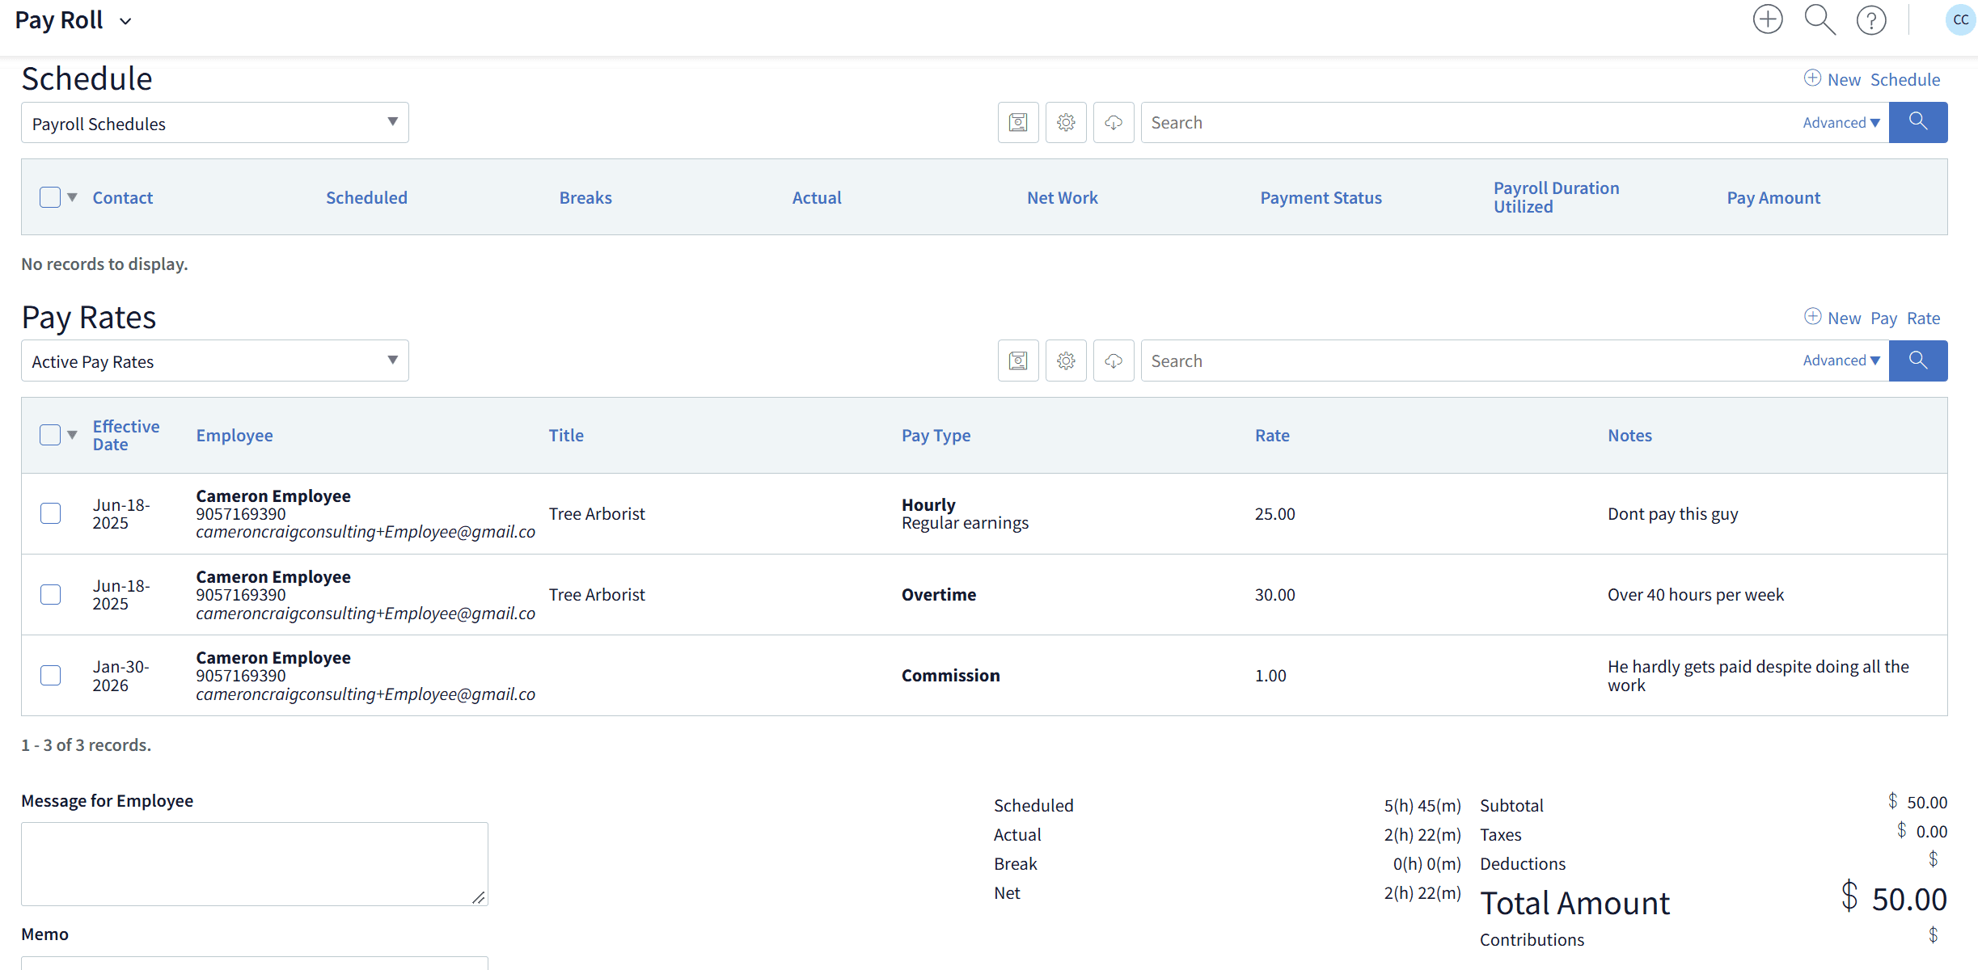The image size is (1978, 970).
Task: Click the 30.00 overtime rate value
Action: [1274, 594]
